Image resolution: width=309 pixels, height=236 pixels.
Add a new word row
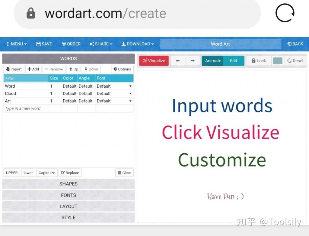click(x=33, y=69)
